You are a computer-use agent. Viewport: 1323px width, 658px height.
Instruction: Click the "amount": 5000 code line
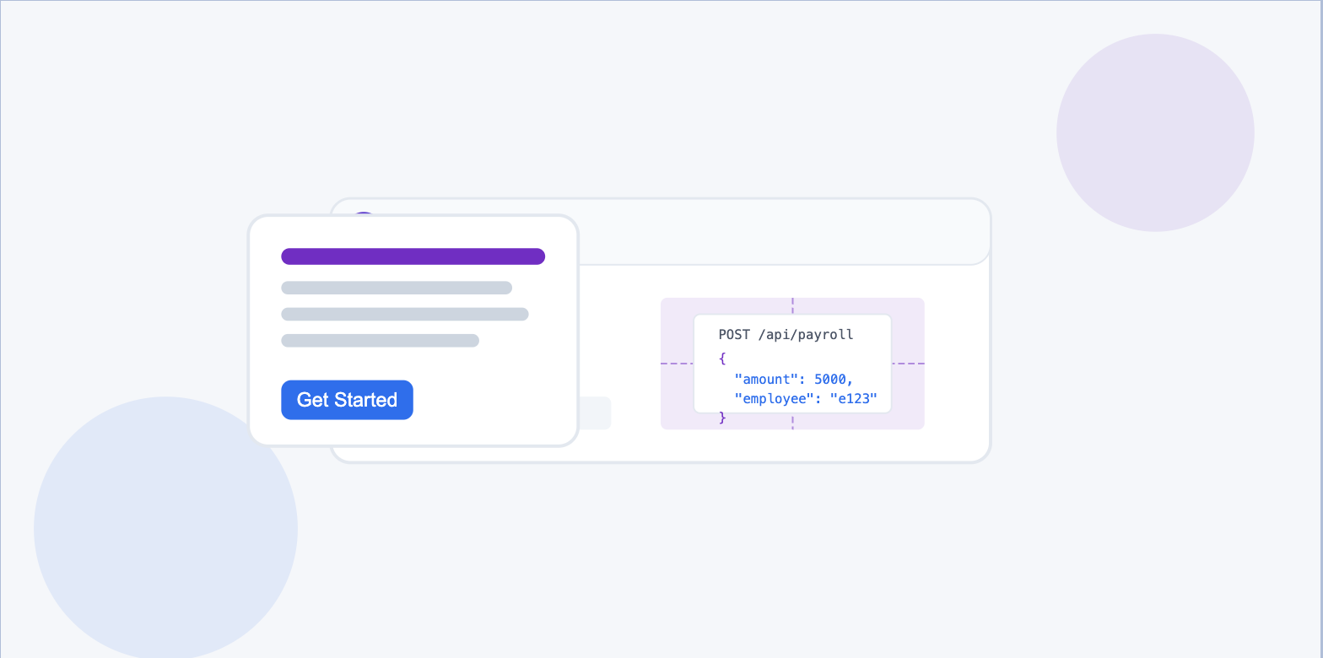(x=793, y=380)
